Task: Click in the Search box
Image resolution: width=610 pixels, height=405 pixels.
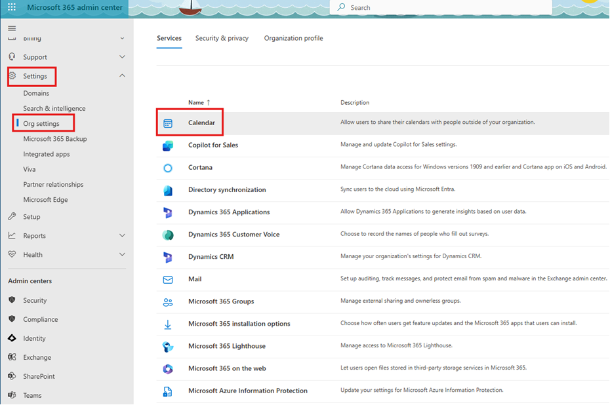Action: click(441, 7)
